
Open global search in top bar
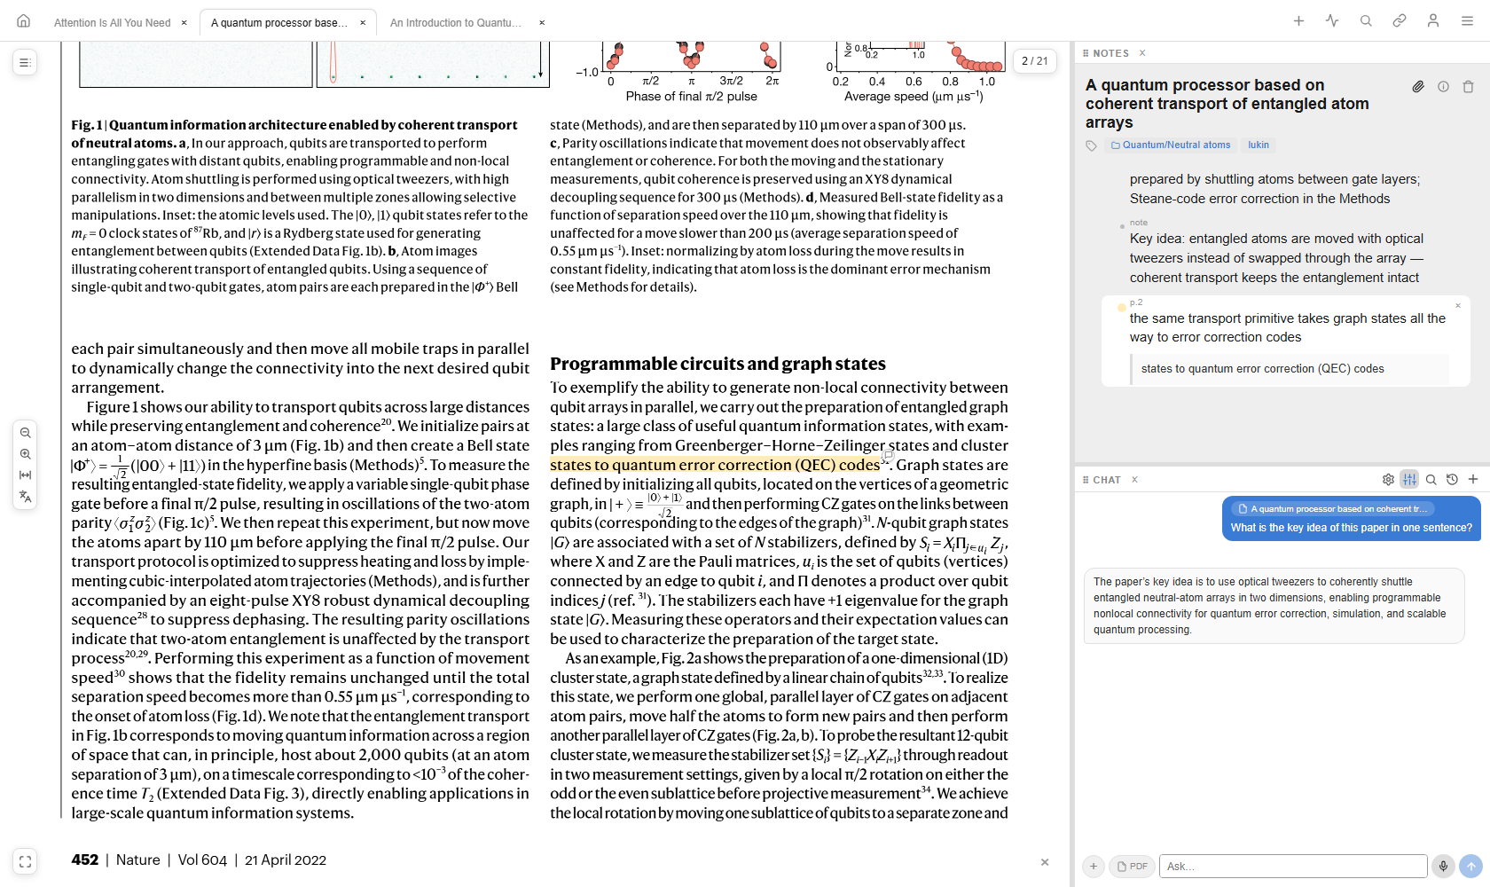[x=1366, y=20]
